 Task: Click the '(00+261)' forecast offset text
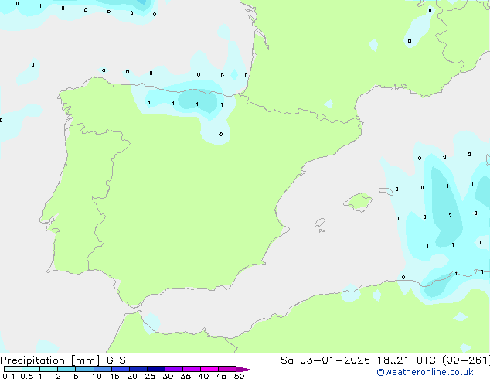(466, 360)
